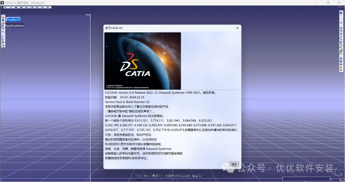Open the 帮助 (Help) menu

[48, 7]
